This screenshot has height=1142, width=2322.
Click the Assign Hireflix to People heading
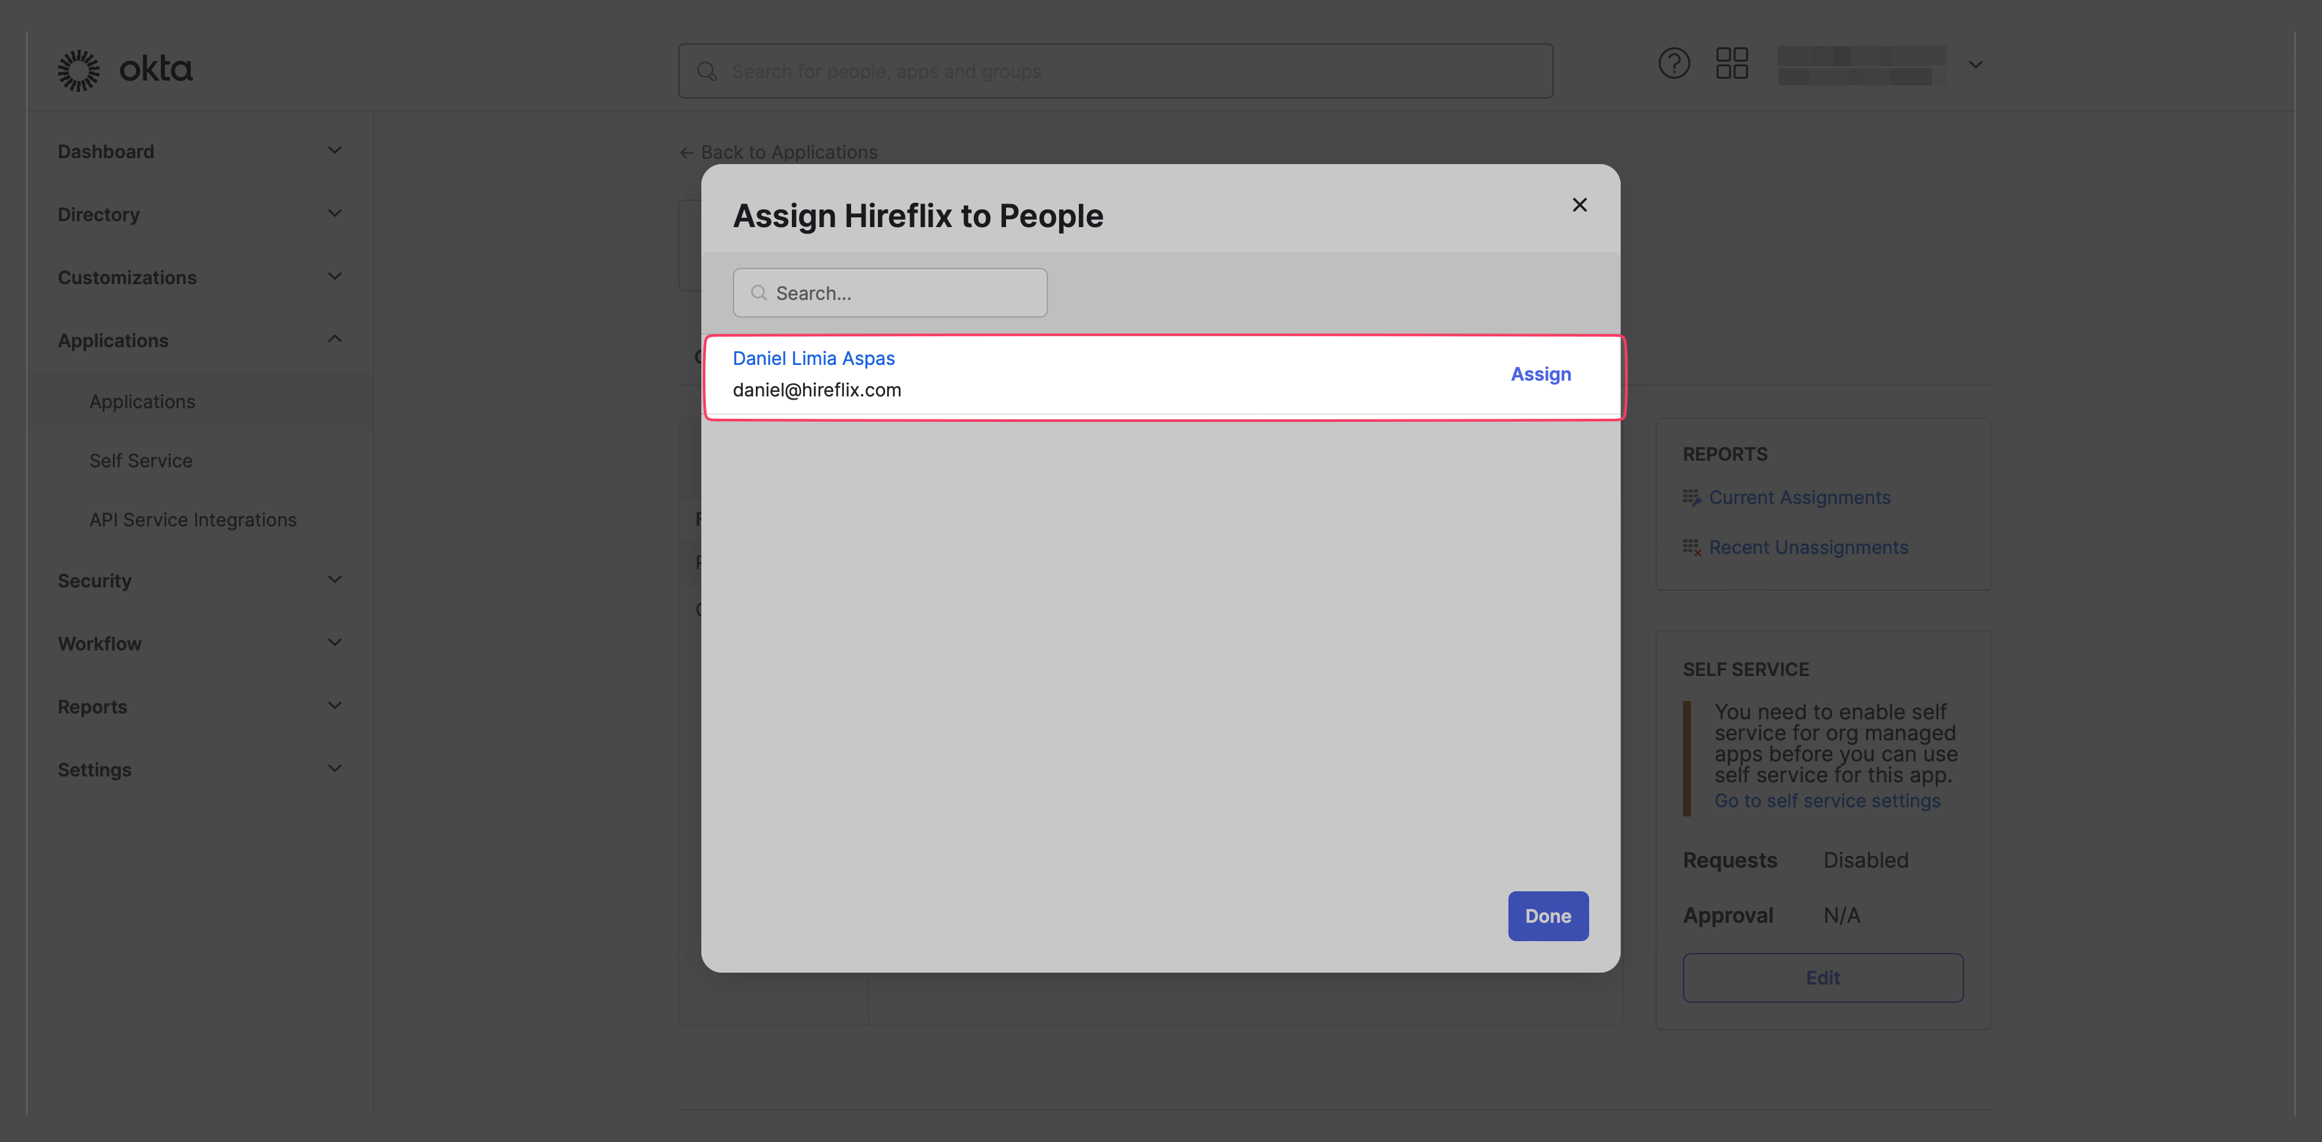click(x=917, y=216)
